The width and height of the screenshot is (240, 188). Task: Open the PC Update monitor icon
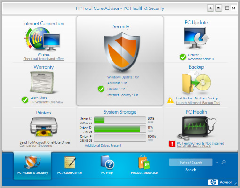[196, 38]
